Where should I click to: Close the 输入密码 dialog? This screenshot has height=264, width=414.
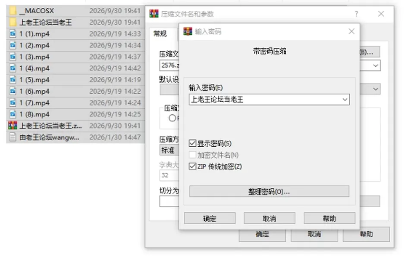[x=351, y=31]
